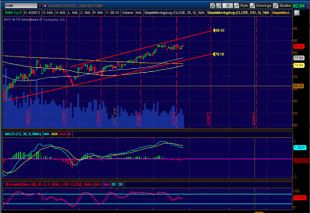Image resolution: width=310 pixels, height=213 pixels.
Task: Click the last price 82.64 in the toolbar
Action: click(x=299, y=6)
